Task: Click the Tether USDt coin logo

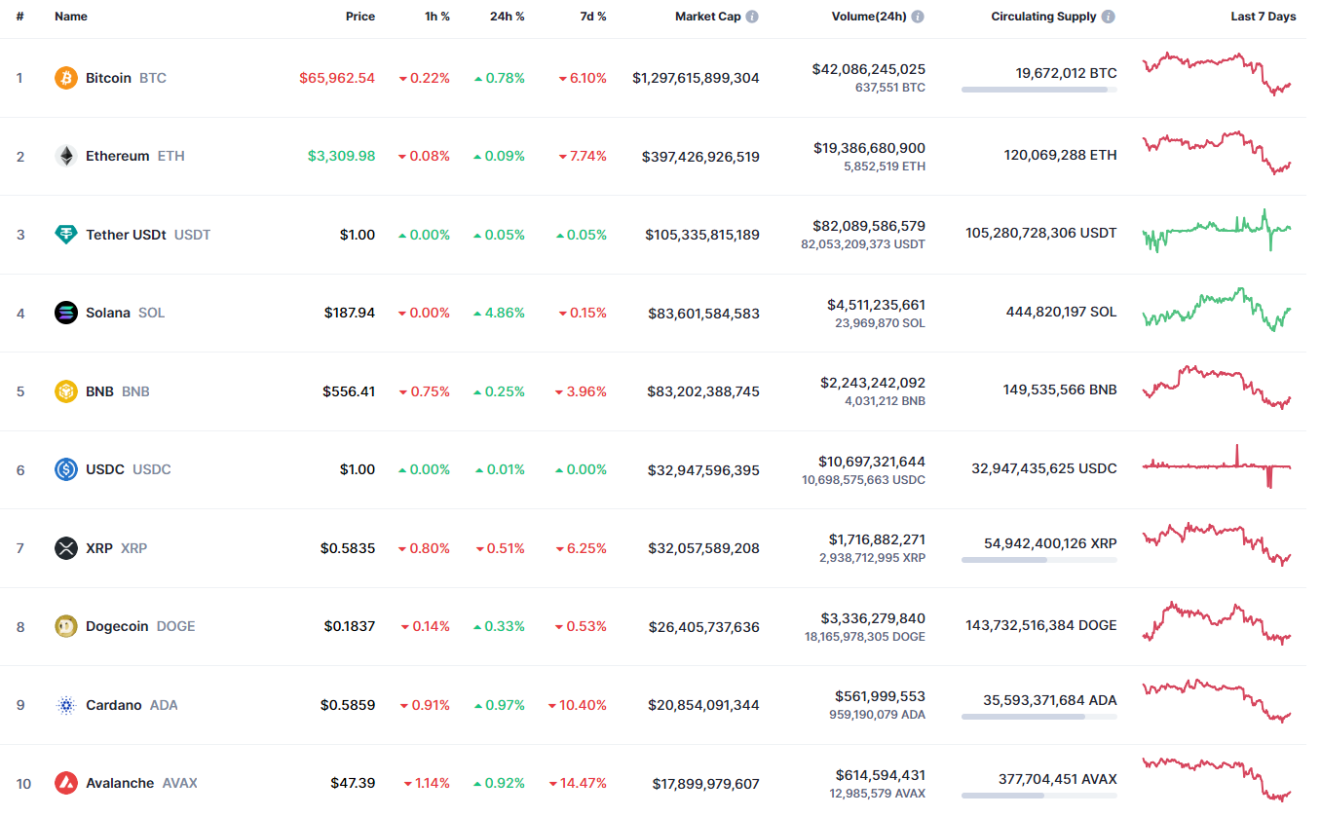Action: pos(66,235)
